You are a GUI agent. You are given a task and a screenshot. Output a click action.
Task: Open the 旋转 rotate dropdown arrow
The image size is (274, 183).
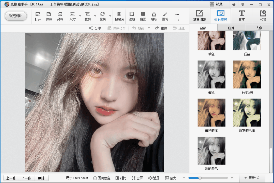click(110, 16)
